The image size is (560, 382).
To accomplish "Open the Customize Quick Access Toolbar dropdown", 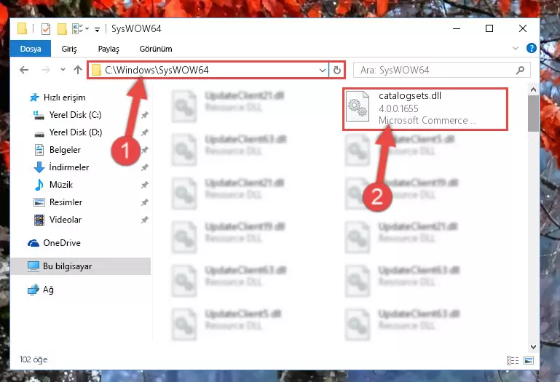I will 97,29.
